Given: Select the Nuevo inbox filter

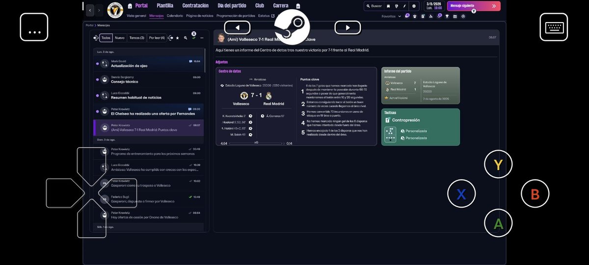Looking at the screenshot, I should [x=120, y=38].
